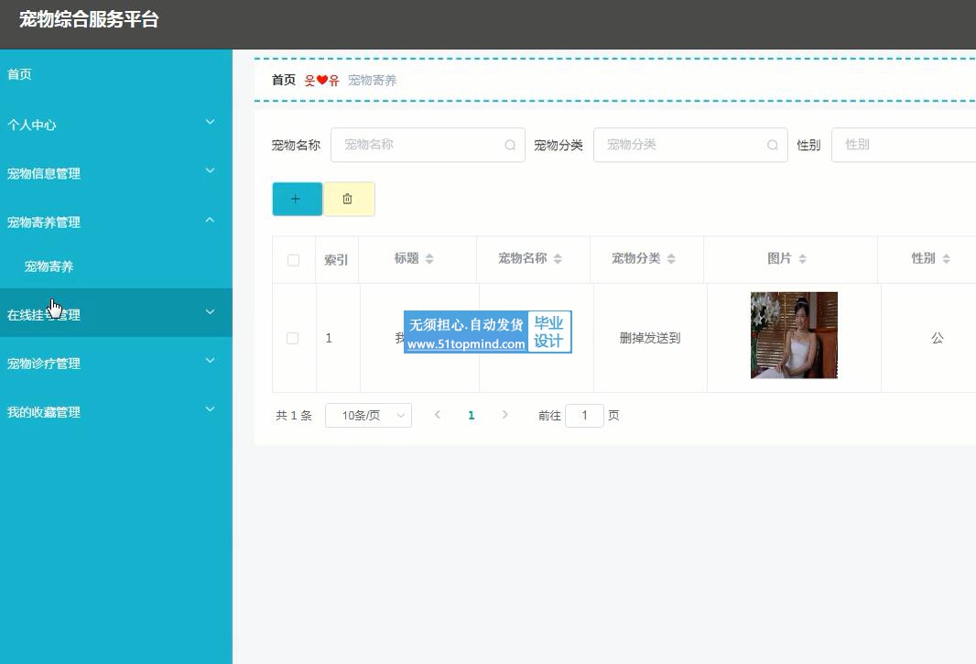Sort table by 宠物分类 column arrows
Image resolution: width=976 pixels, height=664 pixels.
671,258
